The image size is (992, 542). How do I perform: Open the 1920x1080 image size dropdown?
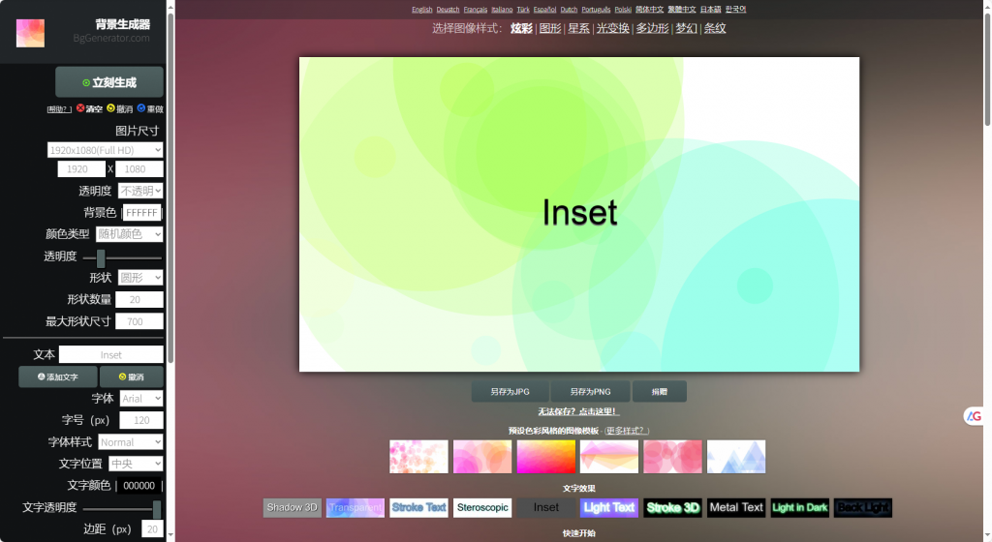click(105, 150)
